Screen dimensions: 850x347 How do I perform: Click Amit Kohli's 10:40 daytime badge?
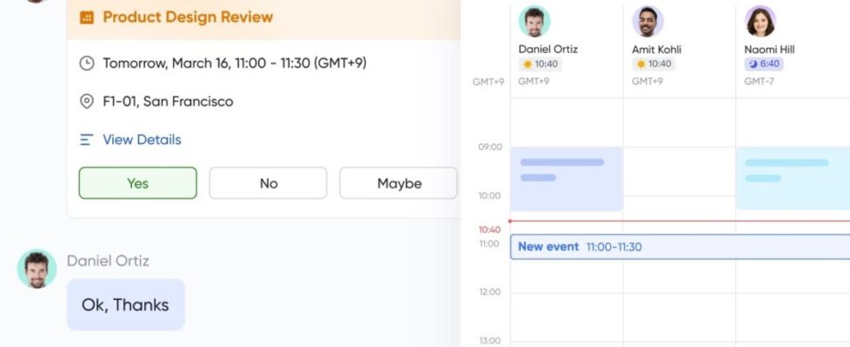(653, 64)
